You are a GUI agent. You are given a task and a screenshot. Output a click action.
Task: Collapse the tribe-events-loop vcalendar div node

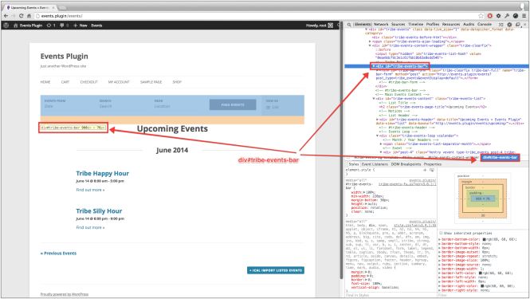[377, 136]
